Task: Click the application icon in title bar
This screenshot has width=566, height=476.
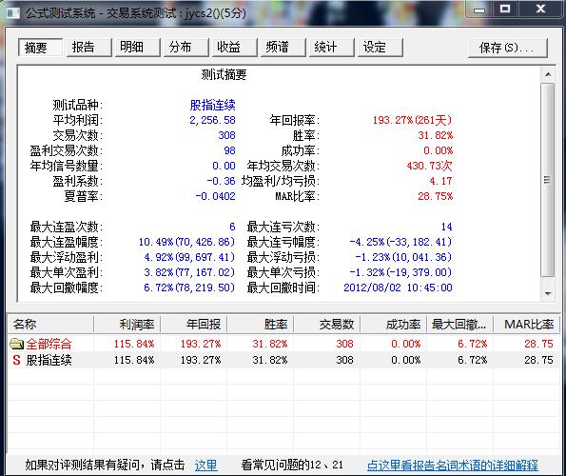Action: point(13,13)
